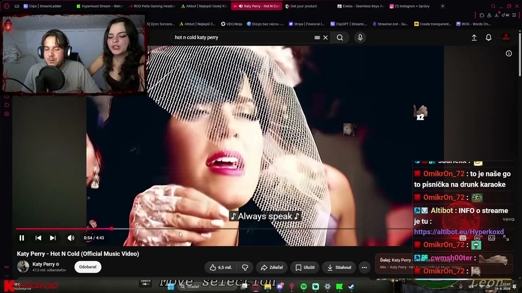
Task: Skip to the next video in the player
Action: point(53,238)
